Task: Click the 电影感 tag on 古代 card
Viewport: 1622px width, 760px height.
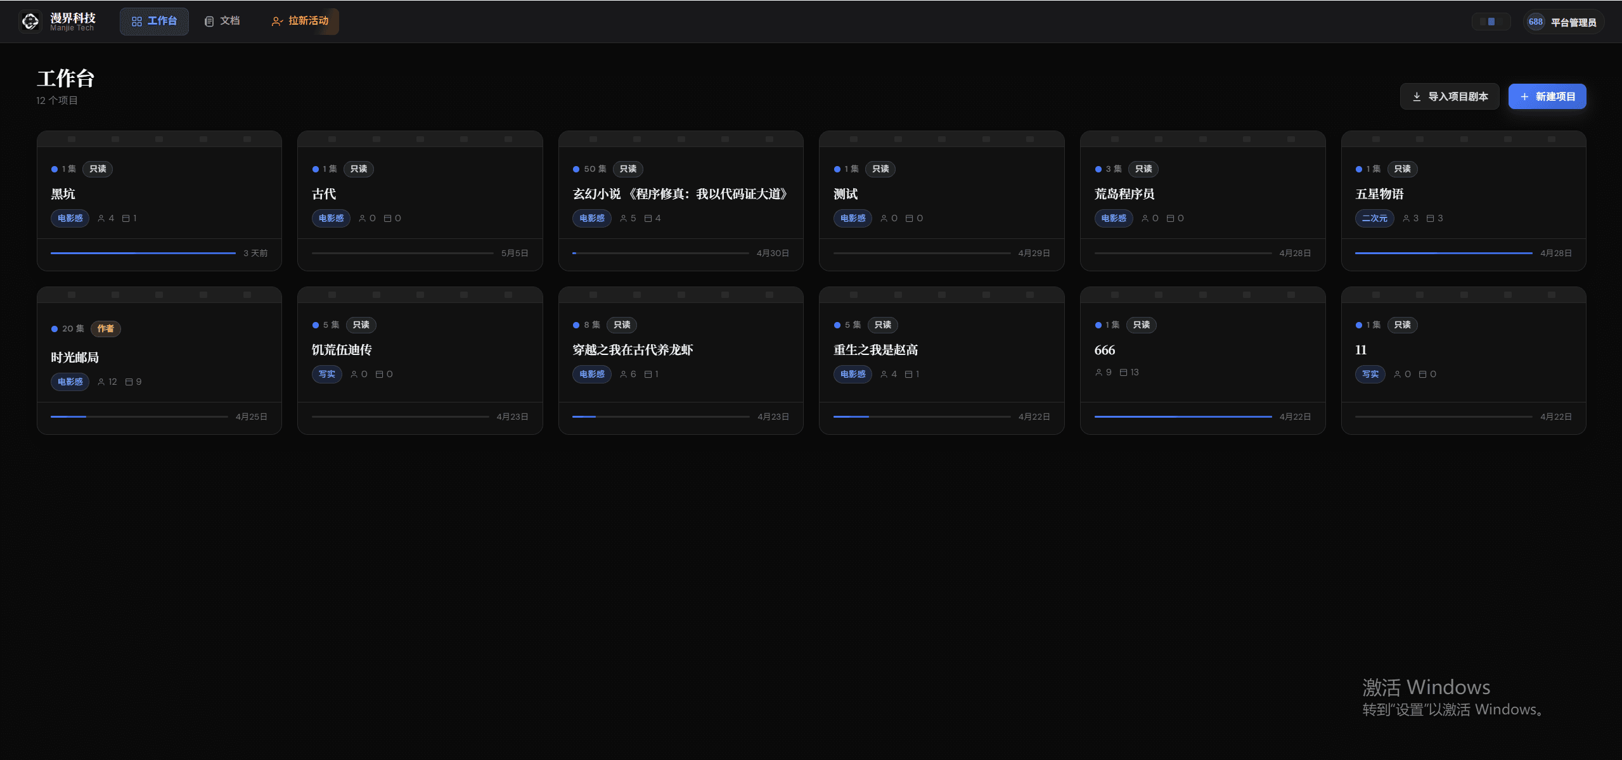Action: click(x=331, y=219)
